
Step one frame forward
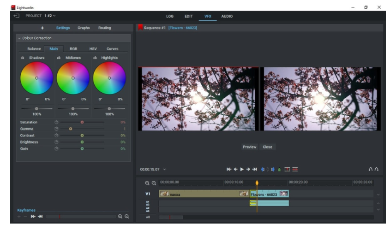[x=248, y=169]
